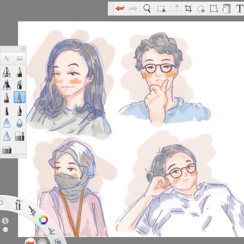This screenshot has height=244, width=244.
Task: Select the Flood Fill bucket tool
Action: (226, 8)
